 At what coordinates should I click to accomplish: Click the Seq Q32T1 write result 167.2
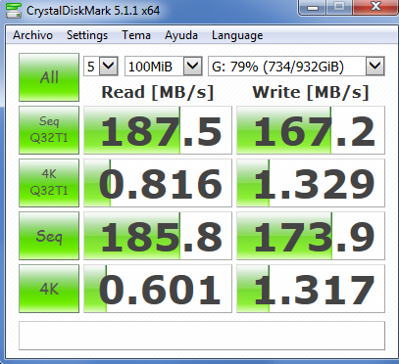(311, 130)
